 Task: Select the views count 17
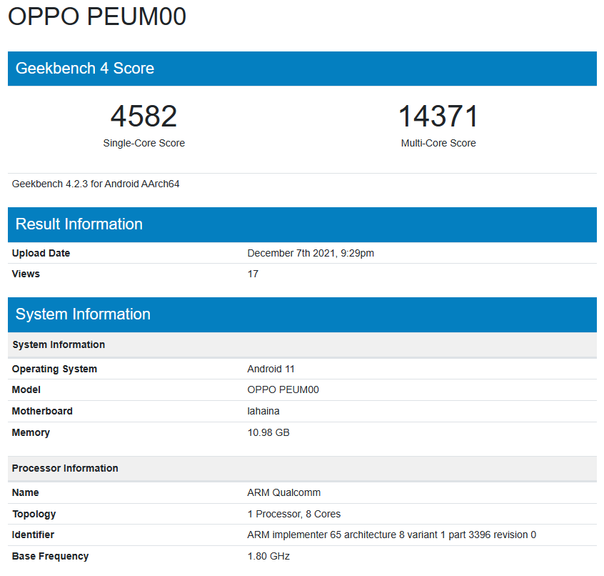[253, 274]
